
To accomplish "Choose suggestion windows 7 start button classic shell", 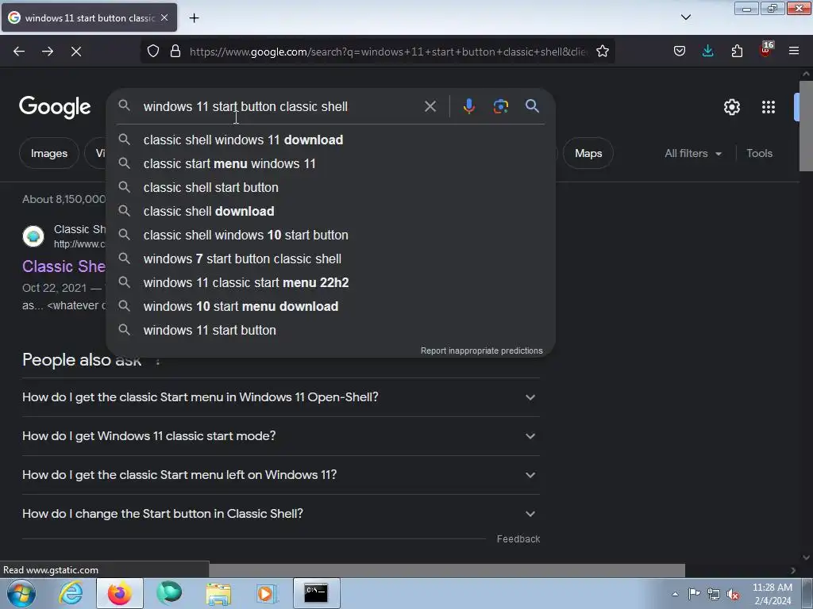I will pos(331,259).
